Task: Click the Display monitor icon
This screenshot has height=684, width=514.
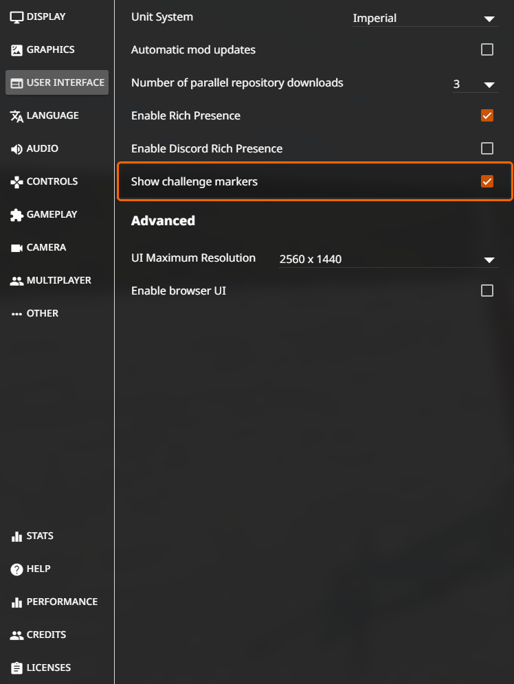Action: 16,17
